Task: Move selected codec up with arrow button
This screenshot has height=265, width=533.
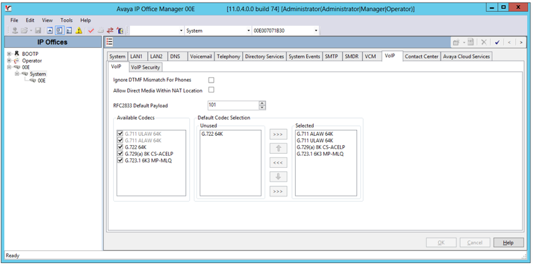Action: [x=278, y=148]
